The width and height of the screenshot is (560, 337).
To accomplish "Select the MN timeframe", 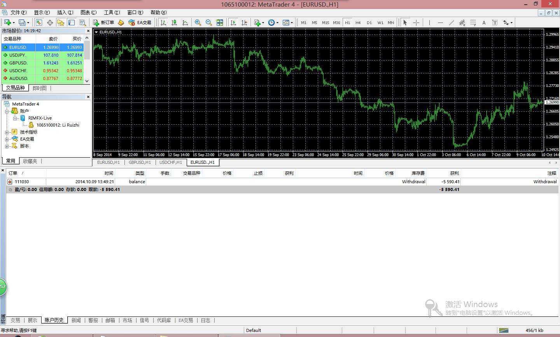I will tap(391, 23).
